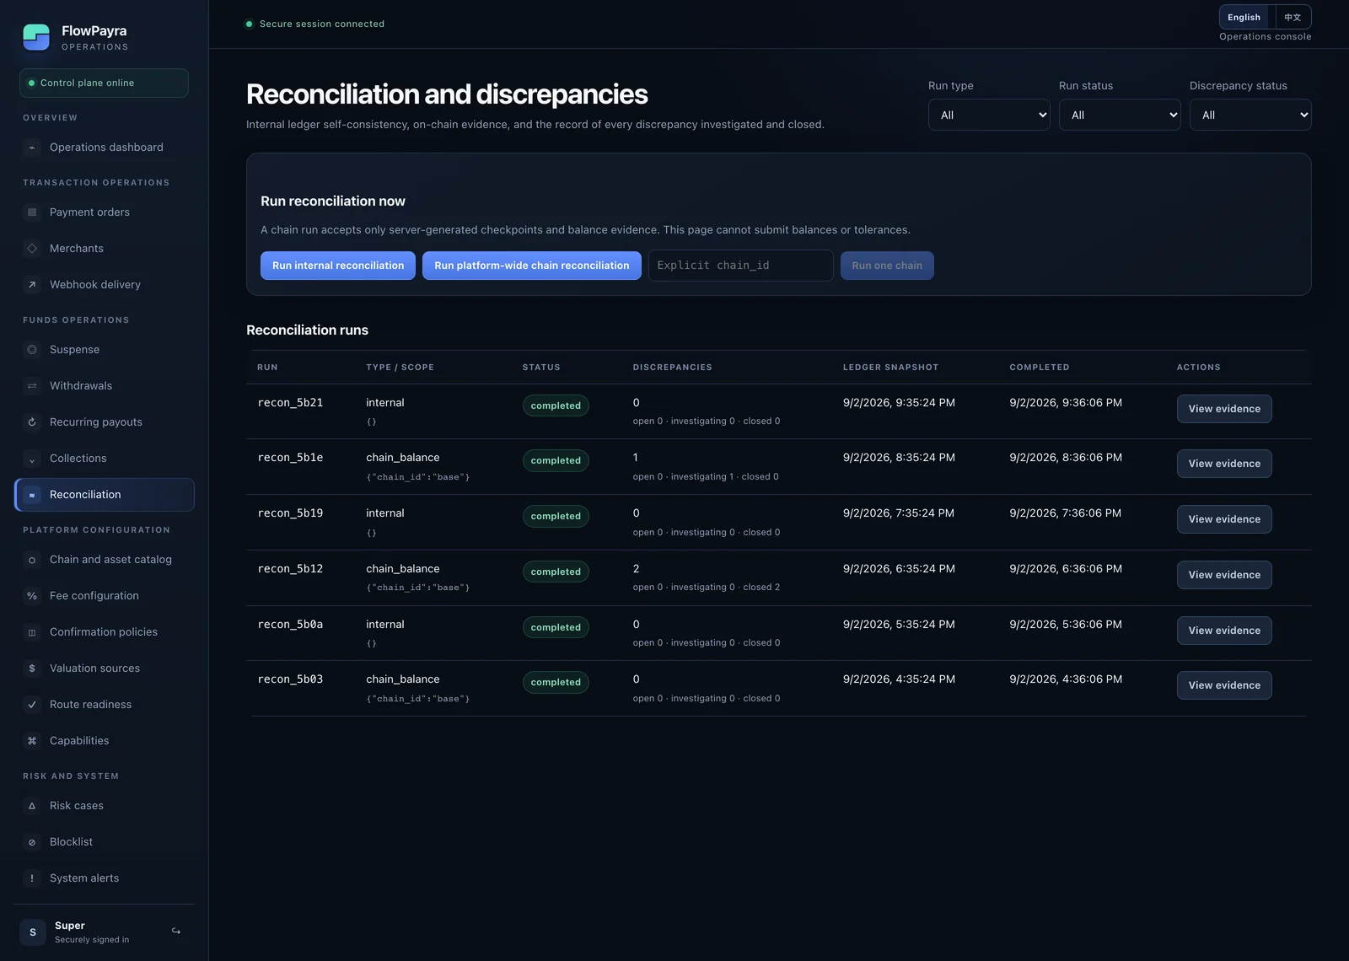This screenshot has height=961, width=1349.
Task: View evidence for recon_5b03
Action: (1224, 685)
